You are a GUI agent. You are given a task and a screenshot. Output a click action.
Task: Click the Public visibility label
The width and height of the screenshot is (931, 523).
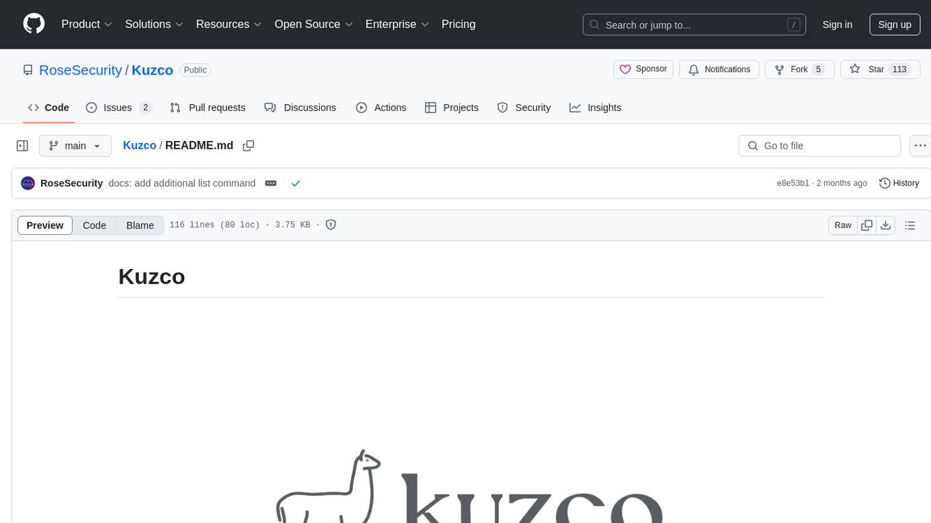[195, 70]
